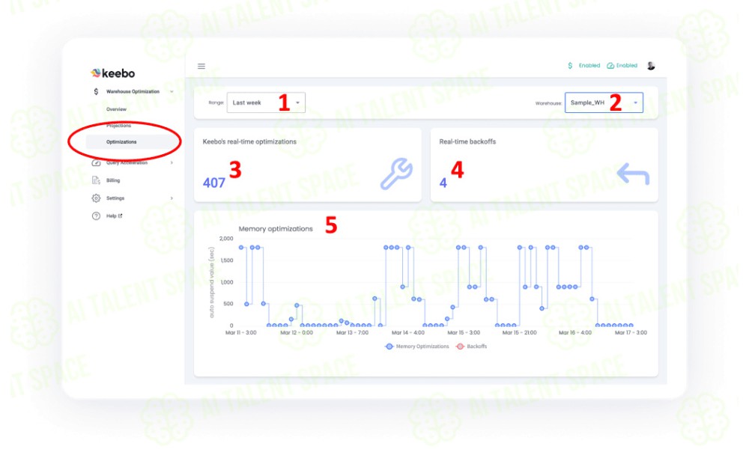Click the Mar 16 - 4:00 axis label

click(x=575, y=332)
